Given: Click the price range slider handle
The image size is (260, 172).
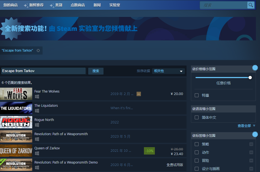Looking at the screenshot, I should coord(250,78).
